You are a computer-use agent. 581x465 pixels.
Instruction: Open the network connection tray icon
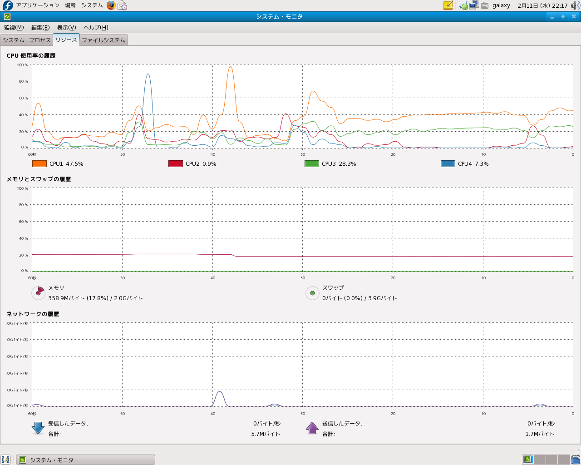click(474, 5)
